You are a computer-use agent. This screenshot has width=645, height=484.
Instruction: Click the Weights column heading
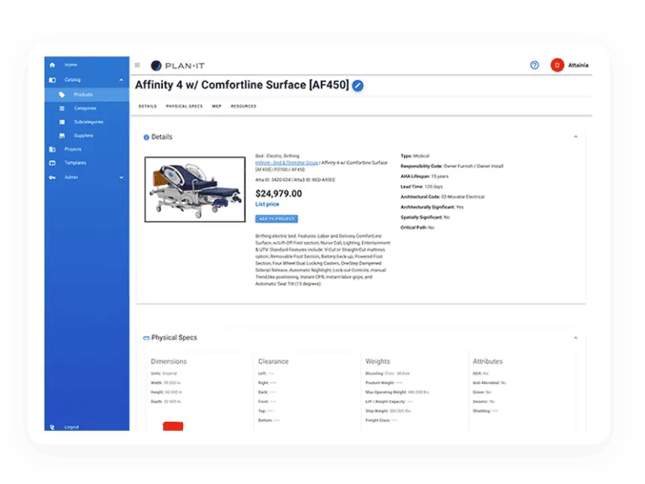point(378,361)
